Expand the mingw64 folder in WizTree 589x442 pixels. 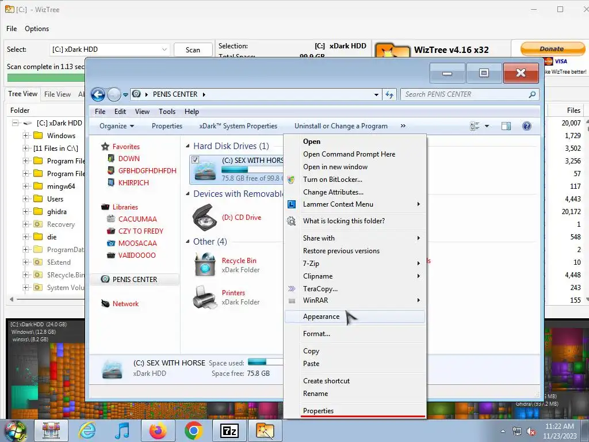pos(26,186)
